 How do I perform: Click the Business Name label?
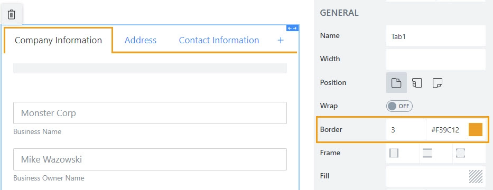point(37,131)
